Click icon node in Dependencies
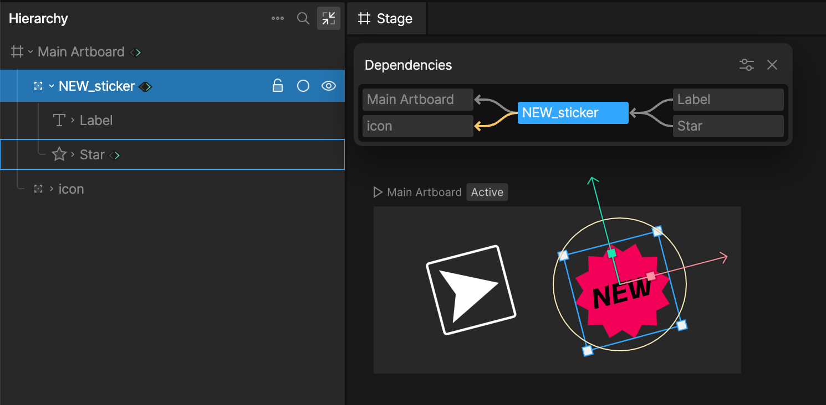The width and height of the screenshot is (826, 405). coord(418,126)
